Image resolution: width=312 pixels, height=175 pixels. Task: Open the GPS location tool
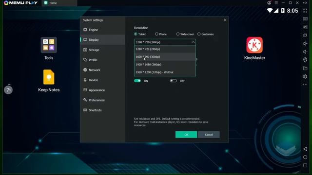click(305, 60)
